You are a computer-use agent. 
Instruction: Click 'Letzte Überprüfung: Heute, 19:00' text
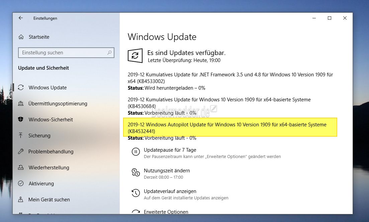pyautogui.click(x=184, y=60)
